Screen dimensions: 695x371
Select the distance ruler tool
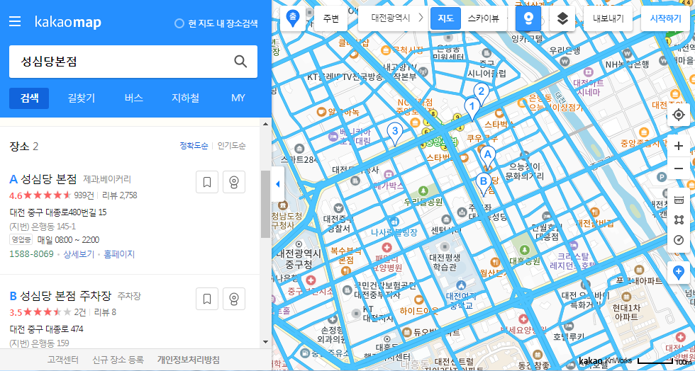[679, 200]
